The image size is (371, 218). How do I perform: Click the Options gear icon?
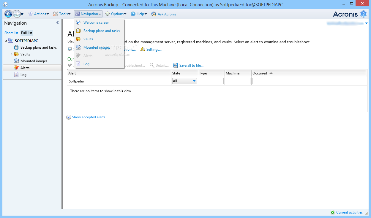point(108,14)
